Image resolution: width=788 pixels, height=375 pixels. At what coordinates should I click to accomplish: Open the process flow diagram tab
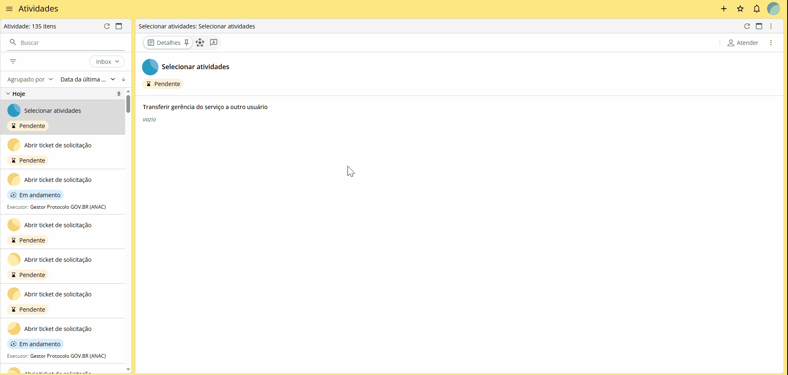point(200,42)
